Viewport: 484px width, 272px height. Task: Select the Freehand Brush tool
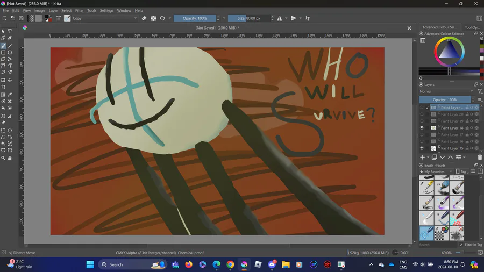3,46
